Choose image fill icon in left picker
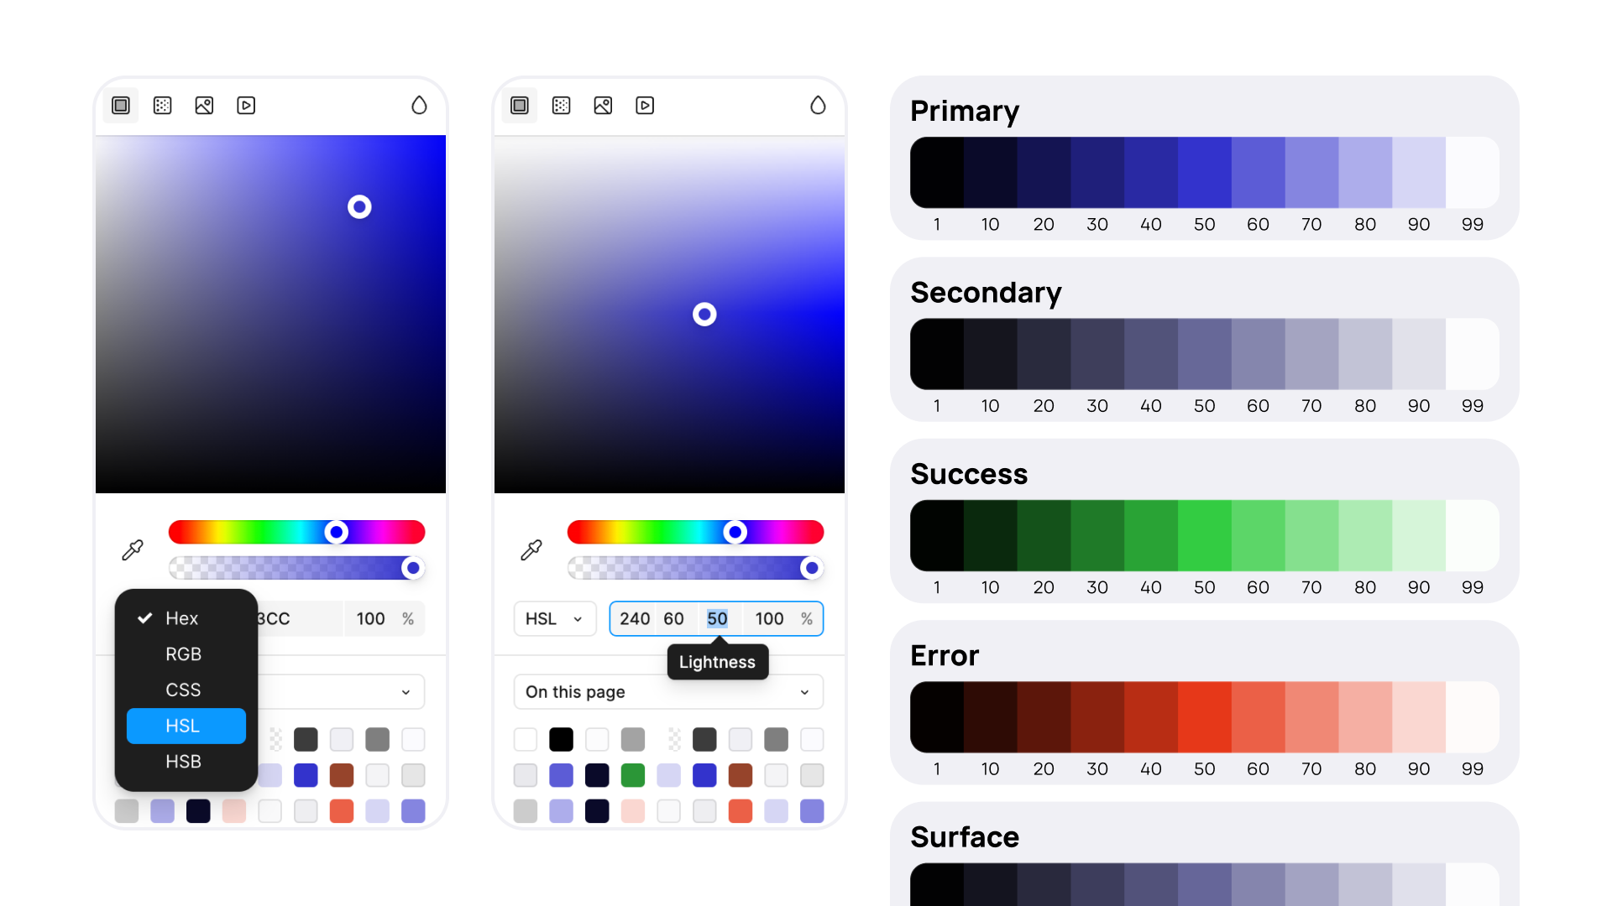1612x906 pixels. pyautogui.click(x=204, y=106)
